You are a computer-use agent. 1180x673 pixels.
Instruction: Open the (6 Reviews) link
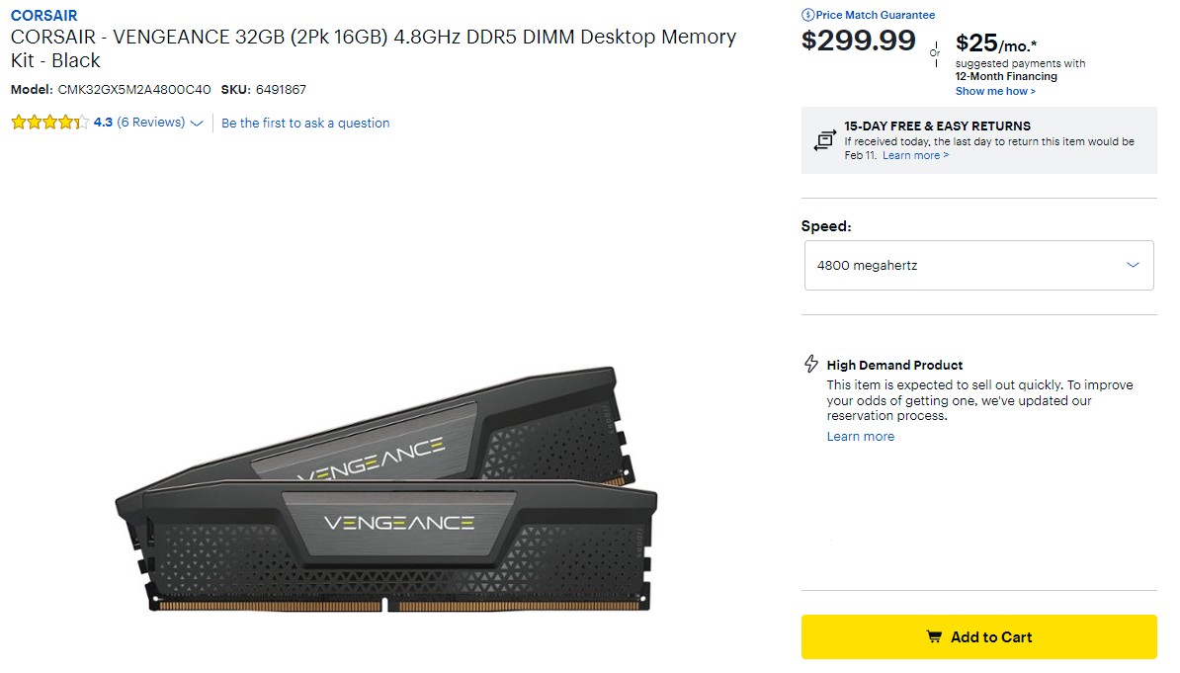(x=151, y=123)
